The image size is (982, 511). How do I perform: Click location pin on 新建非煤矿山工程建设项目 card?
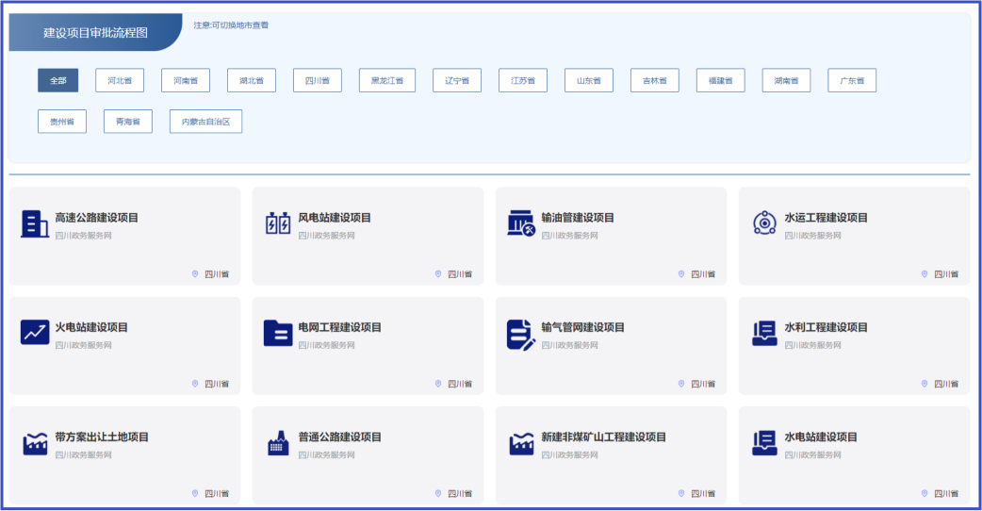point(681,493)
